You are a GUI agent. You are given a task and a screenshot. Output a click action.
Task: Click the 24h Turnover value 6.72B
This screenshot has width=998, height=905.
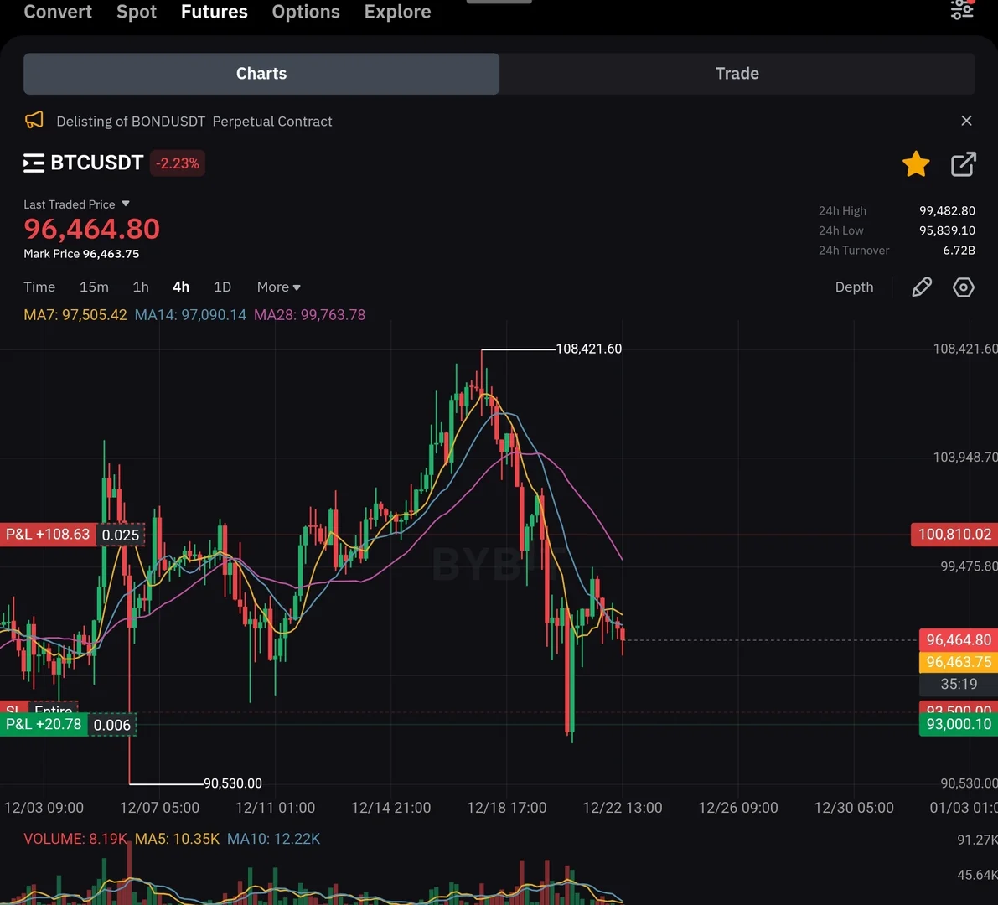coord(959,250)
